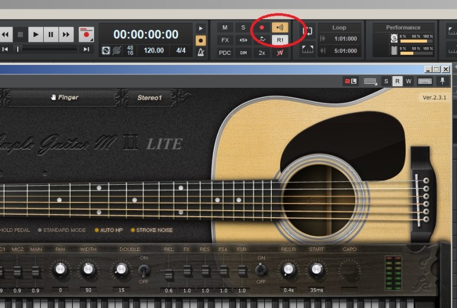Click the PAN knob
Viewport: 457px width, 308px height.
click(x=60, y=269)
